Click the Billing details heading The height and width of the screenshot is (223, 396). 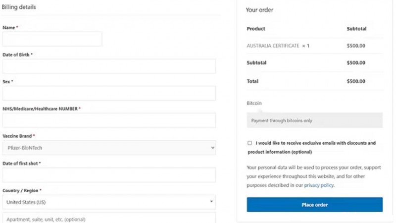(x=19, y=7)
